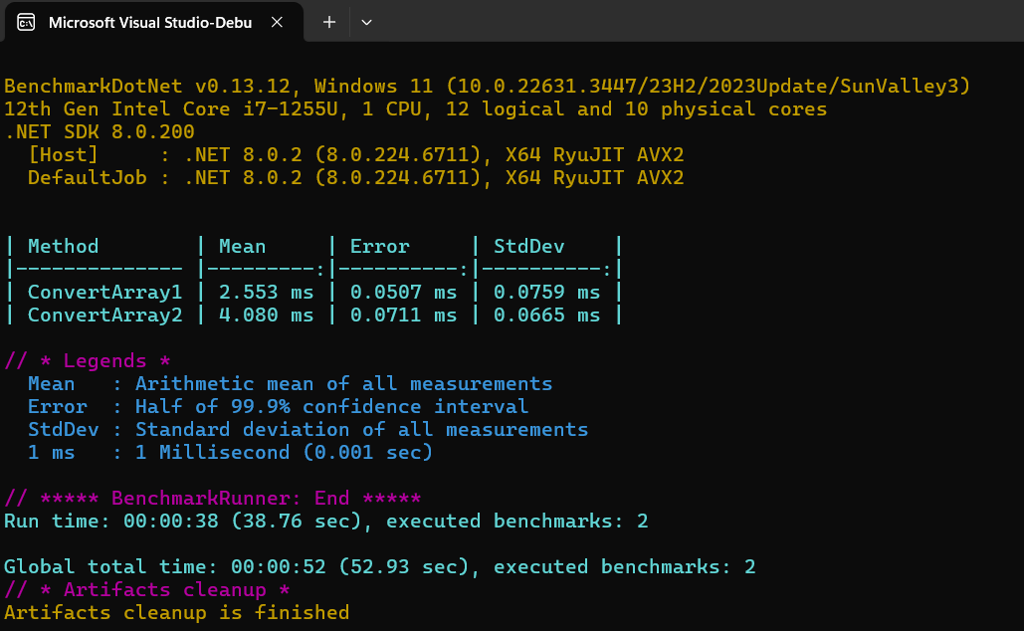Click the 0.0665 ms StdDev value
Image resolution: width=1024 pixels, height=631 pixels.
tap(546, 315)
